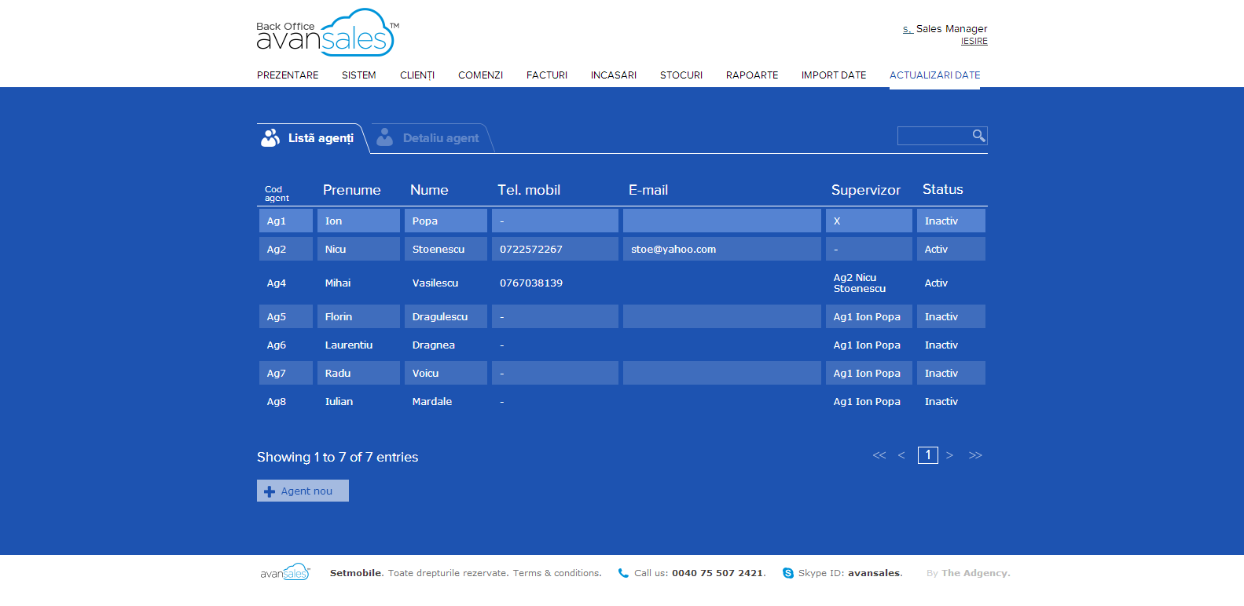Click the Detaliu agent person icon
This screenshot has height=606, width=1244.
coord(384,137)
